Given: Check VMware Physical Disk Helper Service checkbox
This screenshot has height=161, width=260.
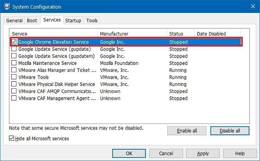Looking at the screenshot, I should point(14,84).
